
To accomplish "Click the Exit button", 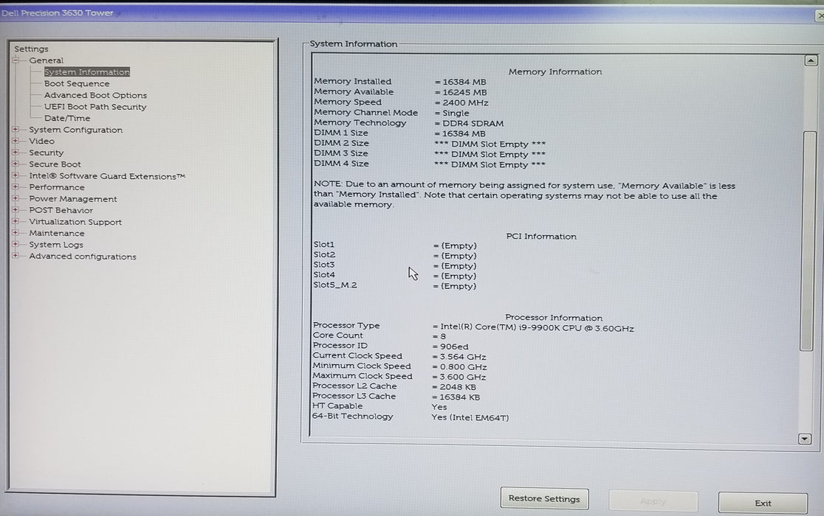I will [763, 503].
